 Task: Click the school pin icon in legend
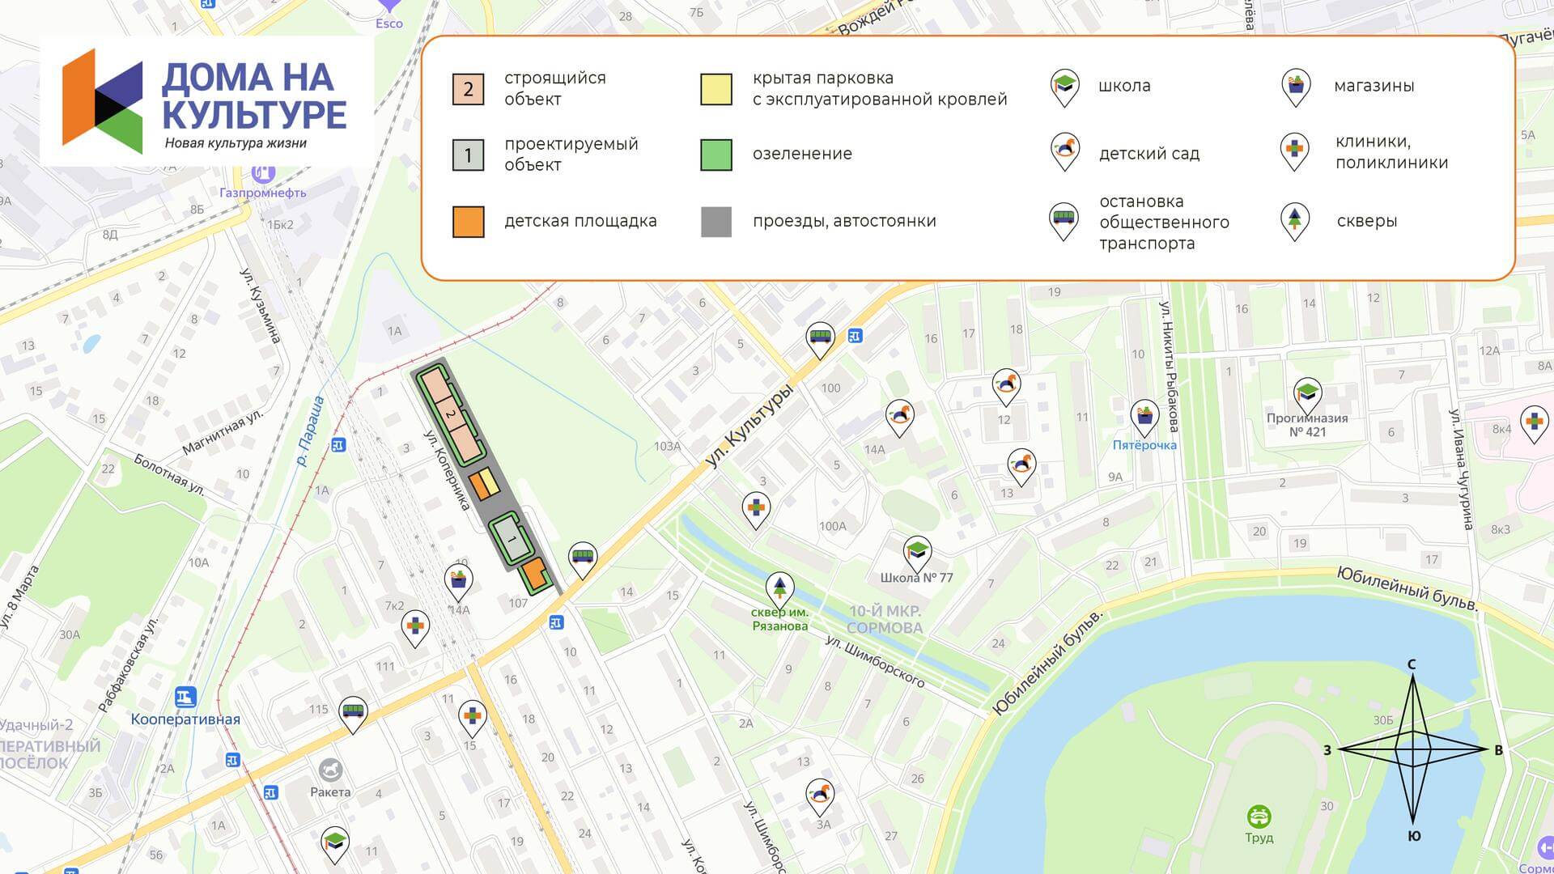tap(1064, 87)
